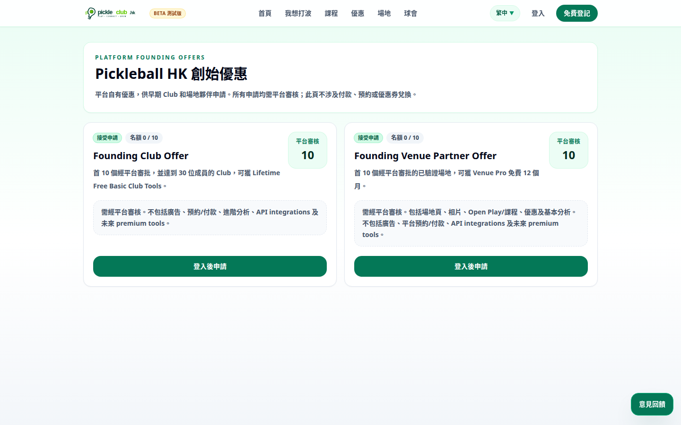
Task: Open the 意見回饋 feedback button
Action: point(652,404)
